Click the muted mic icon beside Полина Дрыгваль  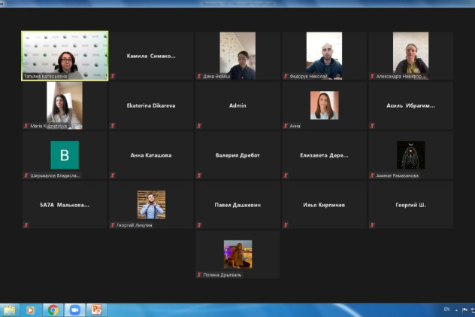(199, 275)
